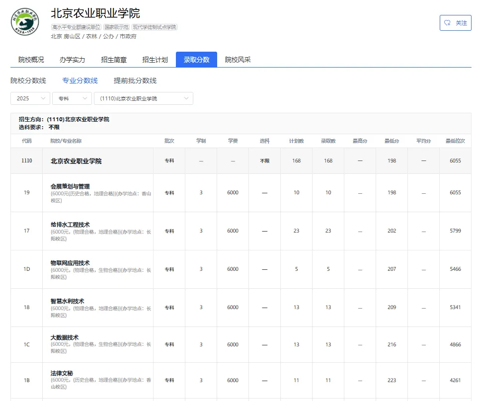Select the 物联网应用技术 major name
Screen dimensions: 477x401
click(x=70, y=263)
